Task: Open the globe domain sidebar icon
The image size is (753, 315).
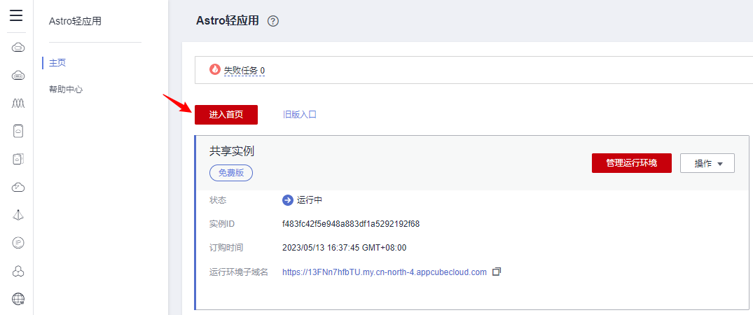Action: tap(18, 299)
